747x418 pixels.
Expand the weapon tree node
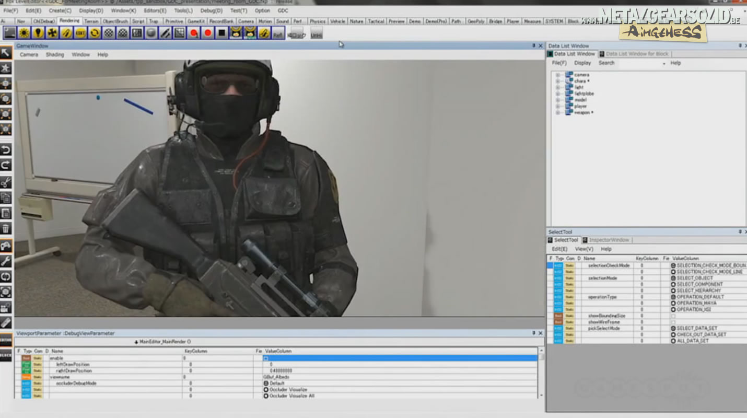557,112
